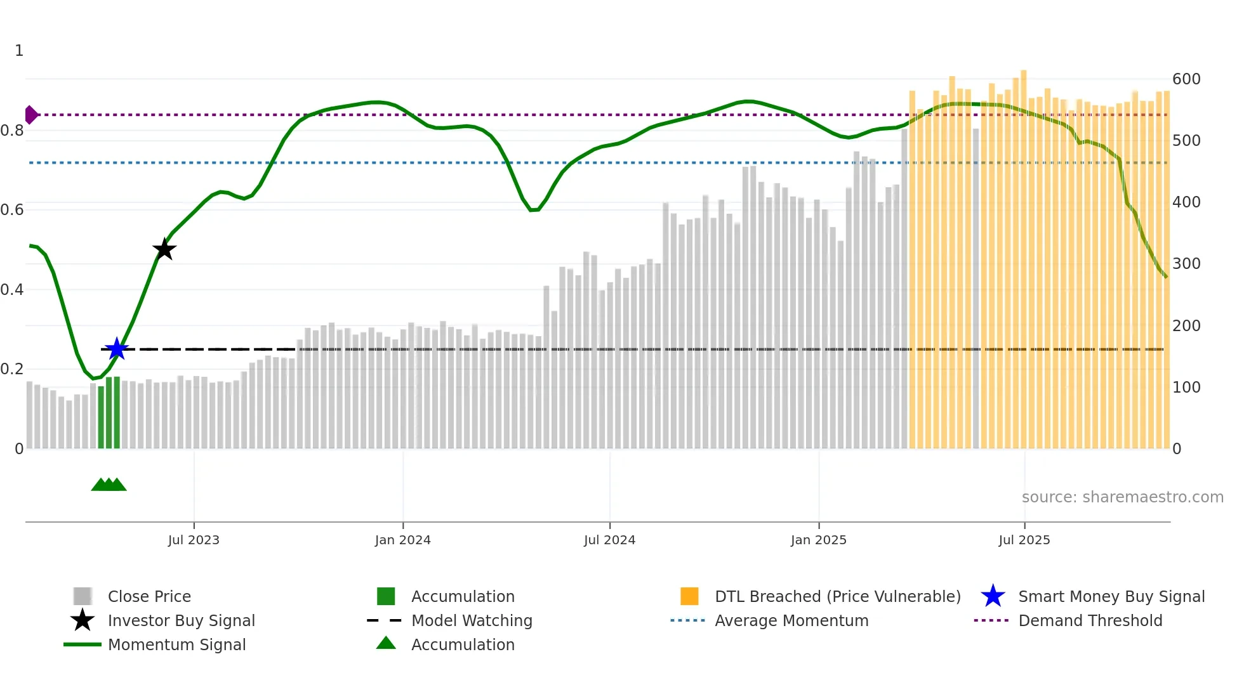The height and width of the screenshot is (699, 1244).
Task: Hide the Momentum Signal line via legend
Action: 176,644
